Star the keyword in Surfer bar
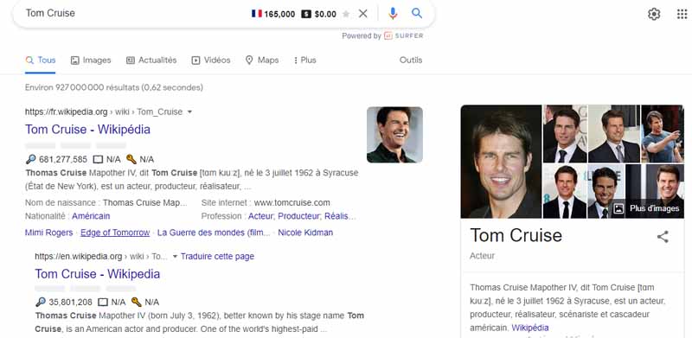692x338 pixels. click(x=346, y=14)
